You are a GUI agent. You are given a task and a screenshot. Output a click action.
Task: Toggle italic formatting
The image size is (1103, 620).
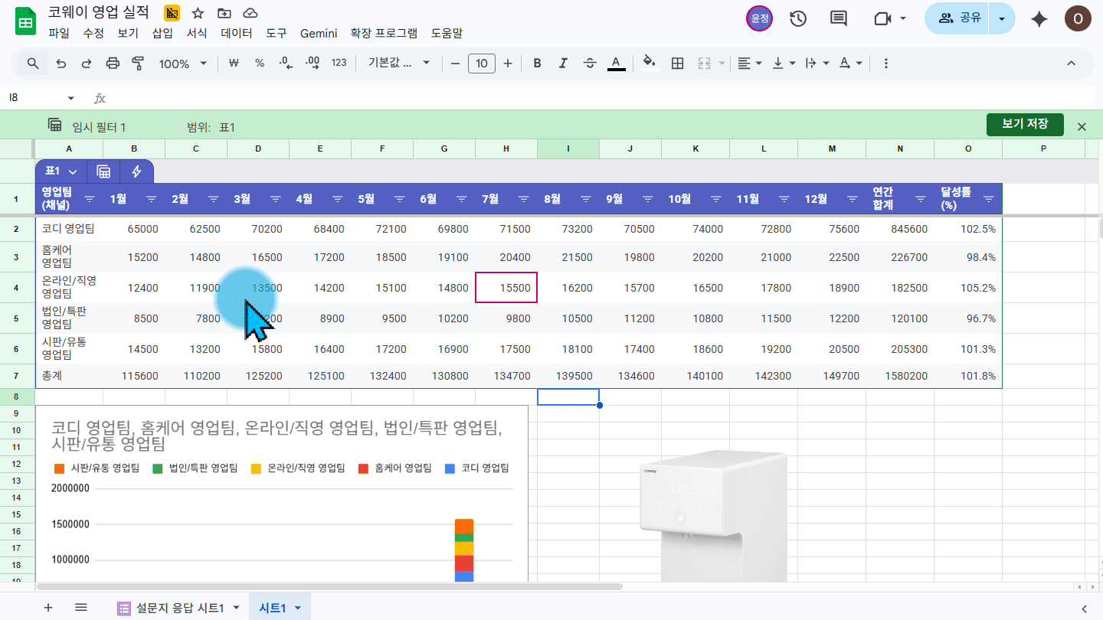[x=563, y=64]
